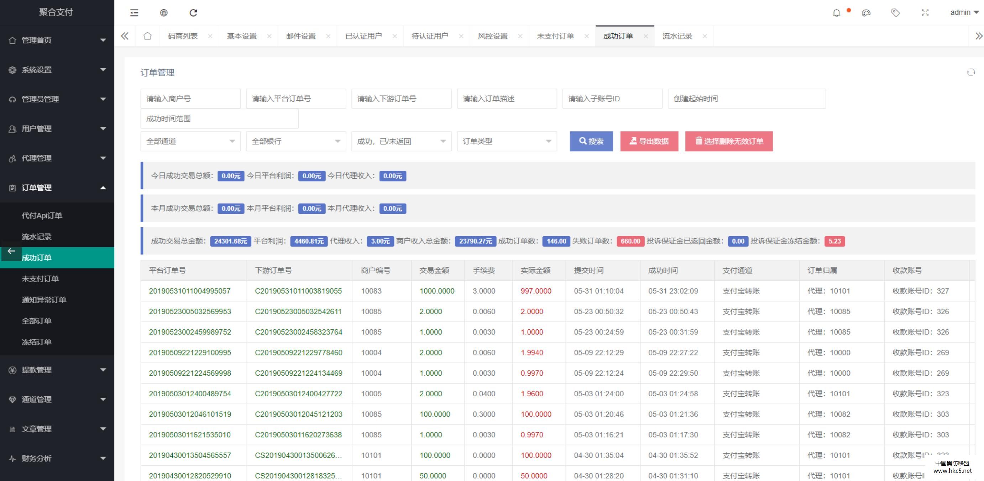Click the 24301.68元 total badge
This screenshot has width=984, height=481.
pyautogui.click(x=230, y=241)
